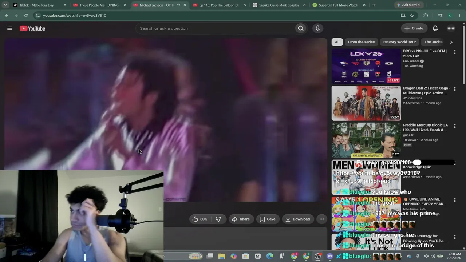Image resolution: width=466 pixels, height=262 pixels.
Task: Open the BRO vs NS LCK live thumbnail
Action: [366, 66]
